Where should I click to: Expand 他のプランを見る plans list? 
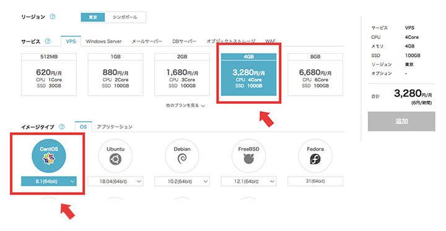point(185,106)
